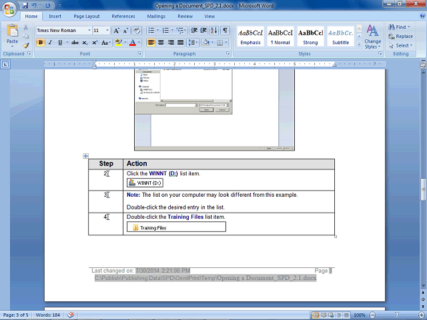Sort text with A-Z icon

(x=214, y=30)
